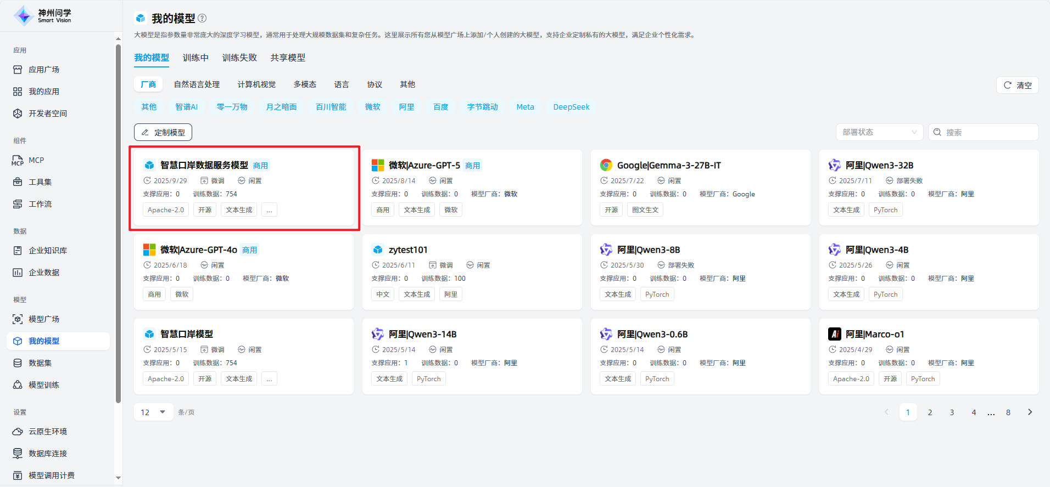Open 云原生环境 settings in sidebar
Viewport: 1050px width, 487px height.
pos(48,432)
